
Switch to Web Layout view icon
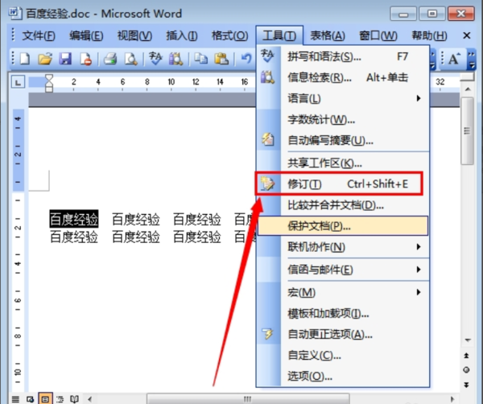(x=31, y=399)
